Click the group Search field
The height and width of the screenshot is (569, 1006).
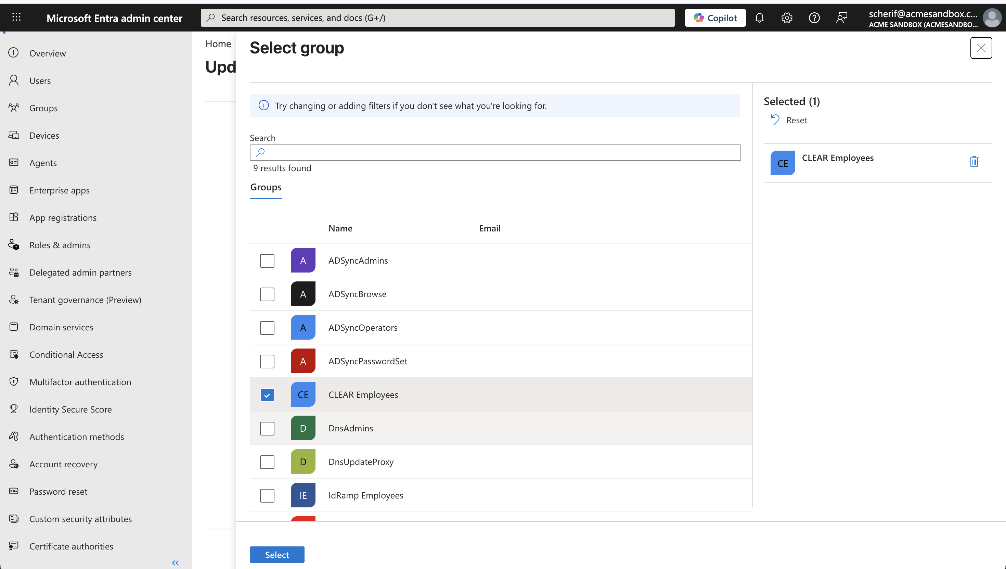coord(495,152)
